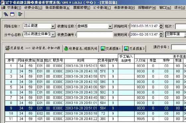Screen dimensions: 186x123
Task: Click the 序号 column header
Action: click(11, 61)
